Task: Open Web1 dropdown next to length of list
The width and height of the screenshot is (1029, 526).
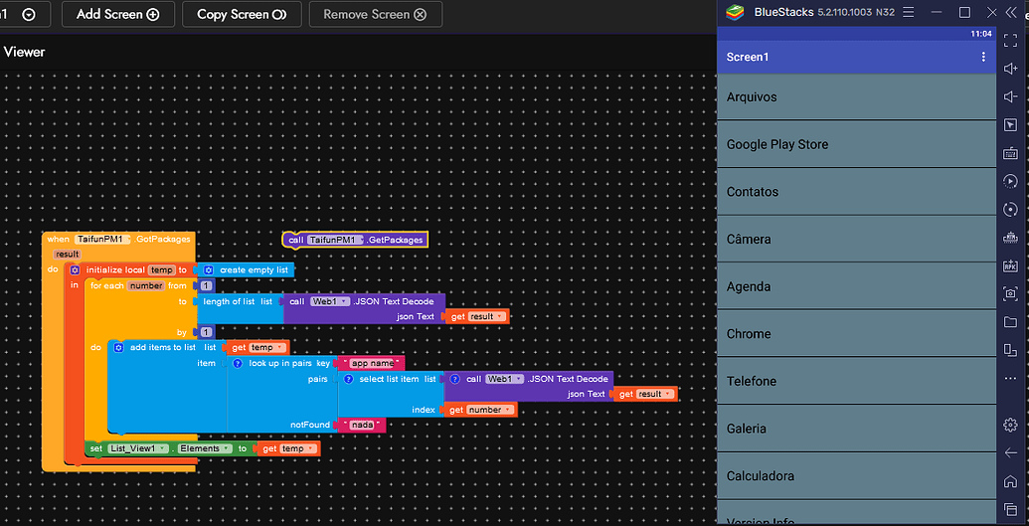Action: 329,301
